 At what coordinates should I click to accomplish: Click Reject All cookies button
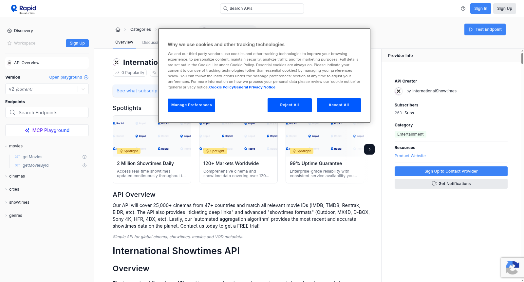(x=290, y=105)
